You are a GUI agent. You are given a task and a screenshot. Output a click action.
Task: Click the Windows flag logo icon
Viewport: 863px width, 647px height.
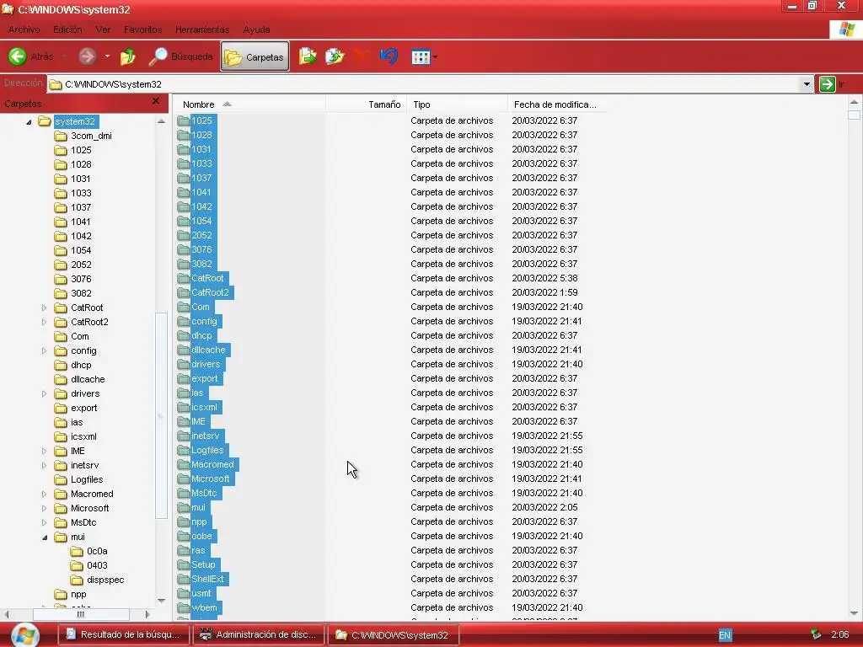tap(846, 29)
